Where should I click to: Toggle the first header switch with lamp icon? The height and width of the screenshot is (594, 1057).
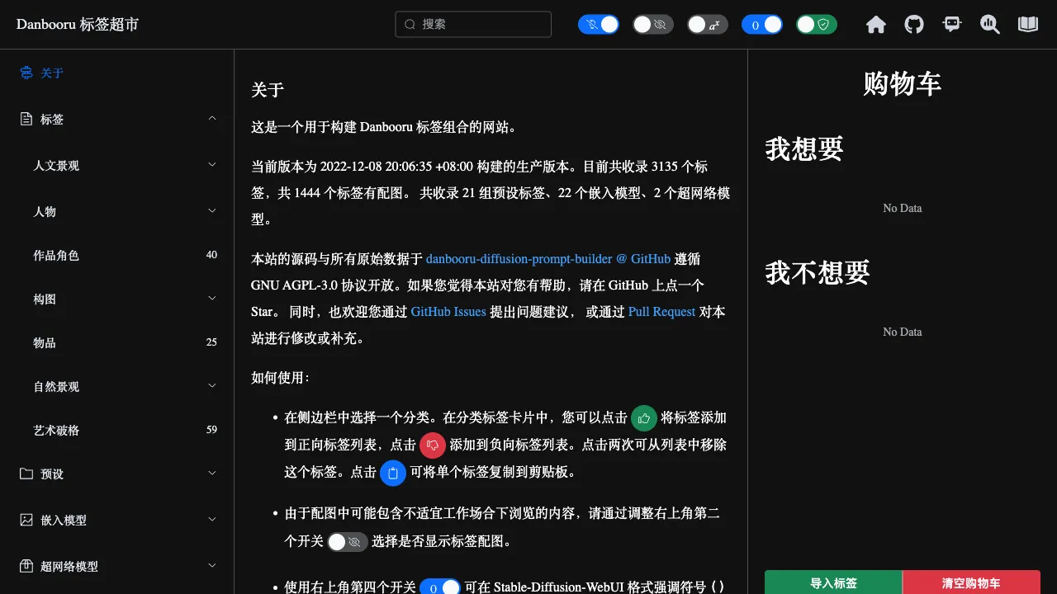coord(599,25)
